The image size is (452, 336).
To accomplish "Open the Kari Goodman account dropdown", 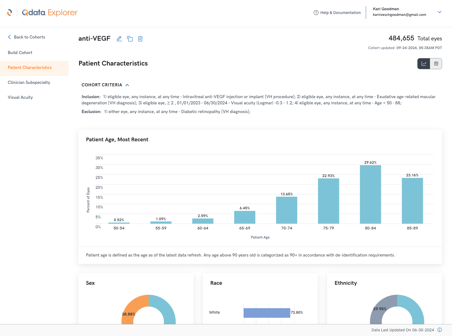I will pyautogui.click(x=440, y=12).
